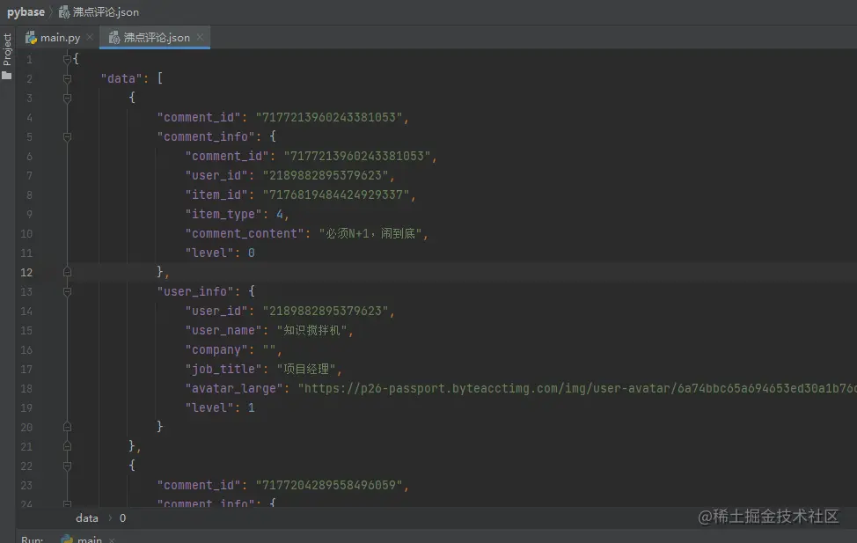Viewport: 857px width, 543px height.
Task: Click the "user_id" key on line 7
Action: pyautogui.click(x=216, y=175)
